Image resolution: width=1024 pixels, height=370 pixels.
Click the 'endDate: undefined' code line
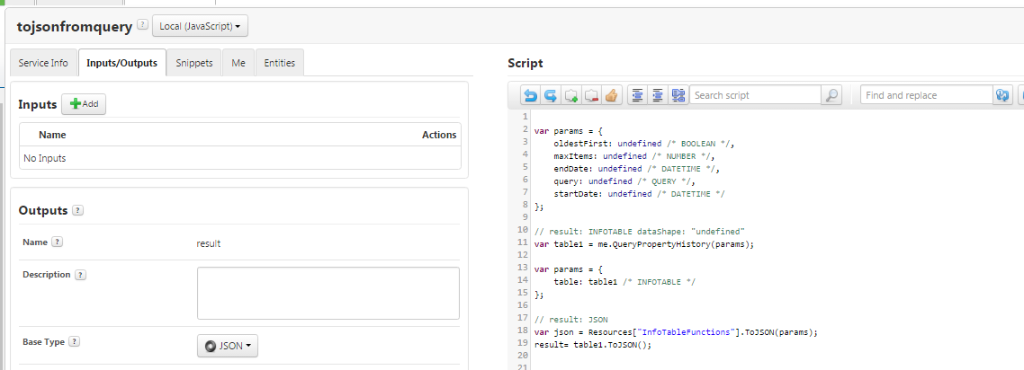coord(637,169)
